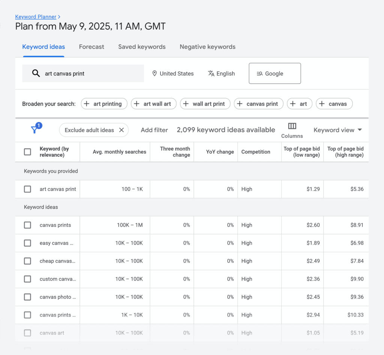
Task: Select the 'canvas prints' keyword checkbox
Action: pyautogui.click(x=27, y=225)
